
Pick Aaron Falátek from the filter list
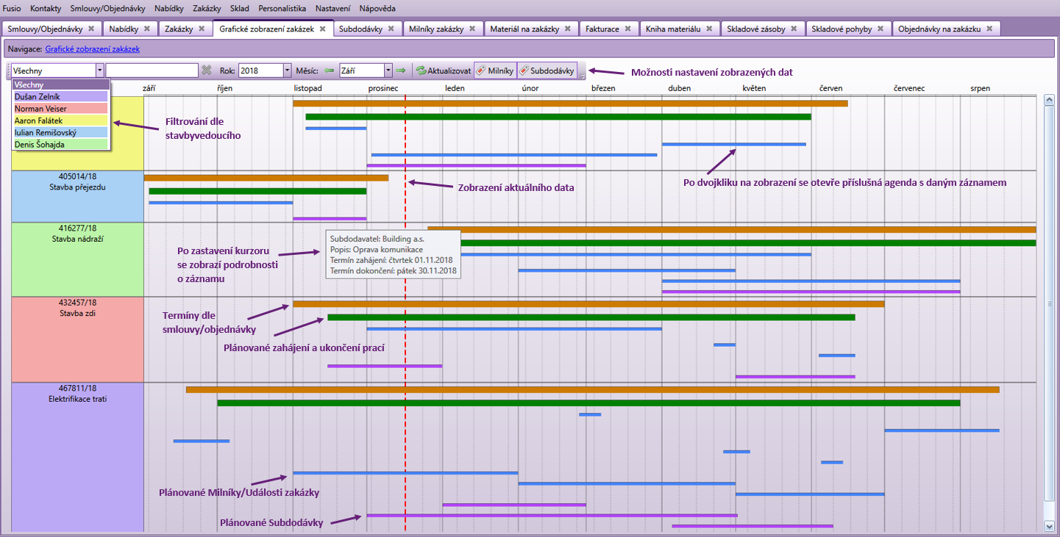61,120
